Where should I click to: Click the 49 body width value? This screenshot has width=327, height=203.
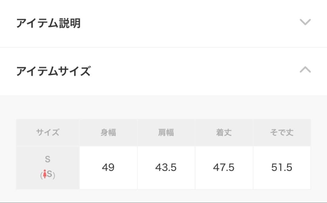[x=108, y=167]
